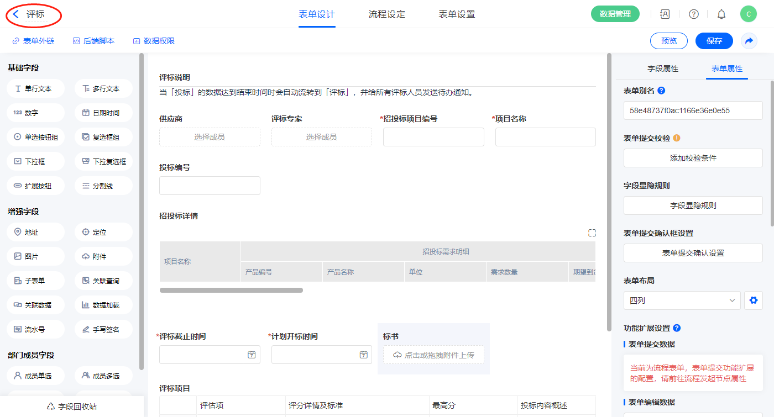Open the form layout gear settings
Viewport: 774px width, 417px height.
[x=753, y=300]
